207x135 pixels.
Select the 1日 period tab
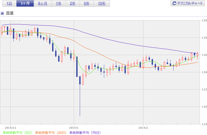tap(9, 4)
